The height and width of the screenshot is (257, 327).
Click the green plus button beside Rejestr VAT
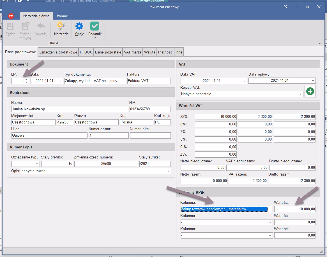[x=310, y=91]
